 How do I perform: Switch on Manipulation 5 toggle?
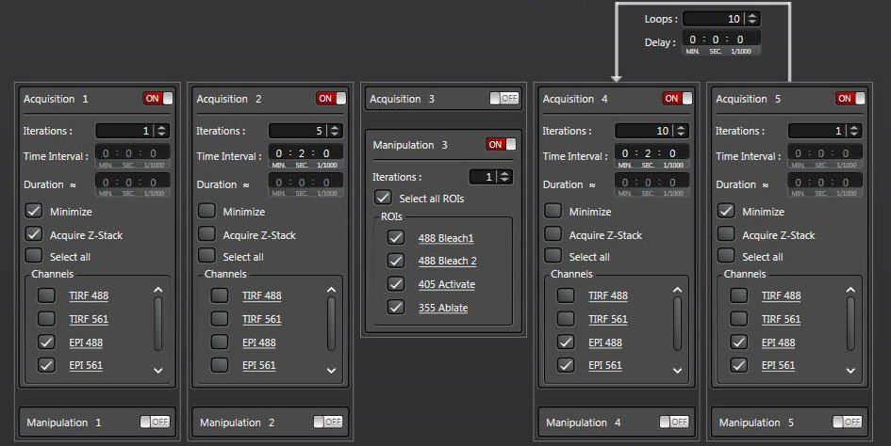coord(847,422)
